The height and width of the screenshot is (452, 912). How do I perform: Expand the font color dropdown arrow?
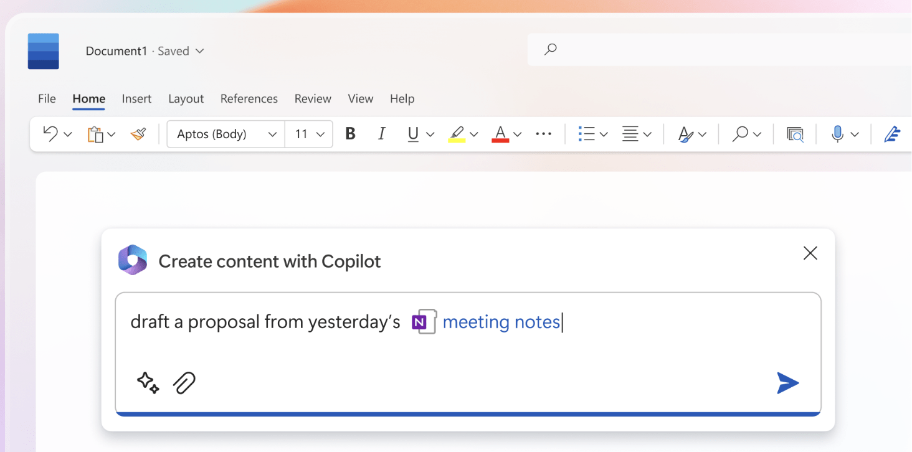518,134
